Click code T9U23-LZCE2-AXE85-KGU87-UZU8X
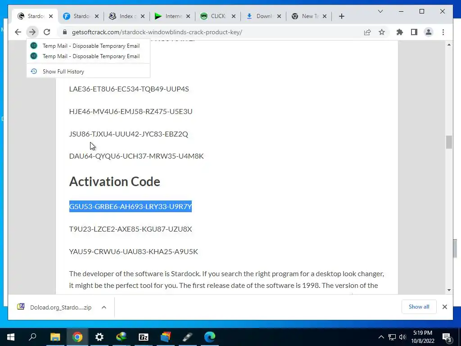The image size is (461, 346). pos(130,229)
